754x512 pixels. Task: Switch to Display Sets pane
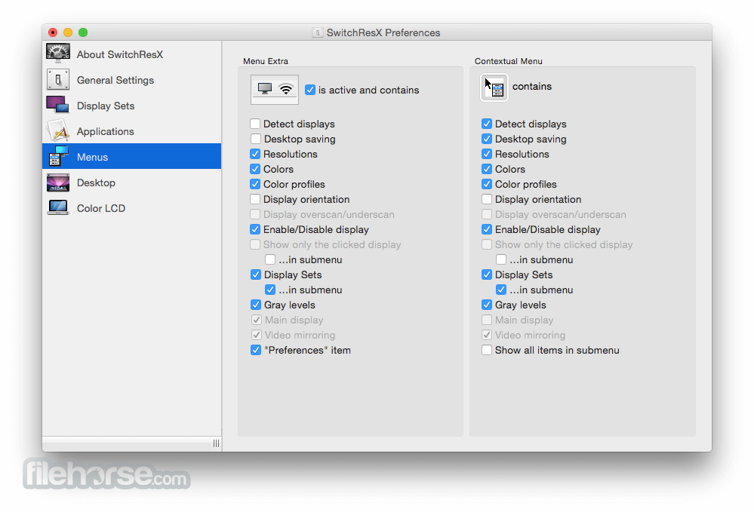106,106
